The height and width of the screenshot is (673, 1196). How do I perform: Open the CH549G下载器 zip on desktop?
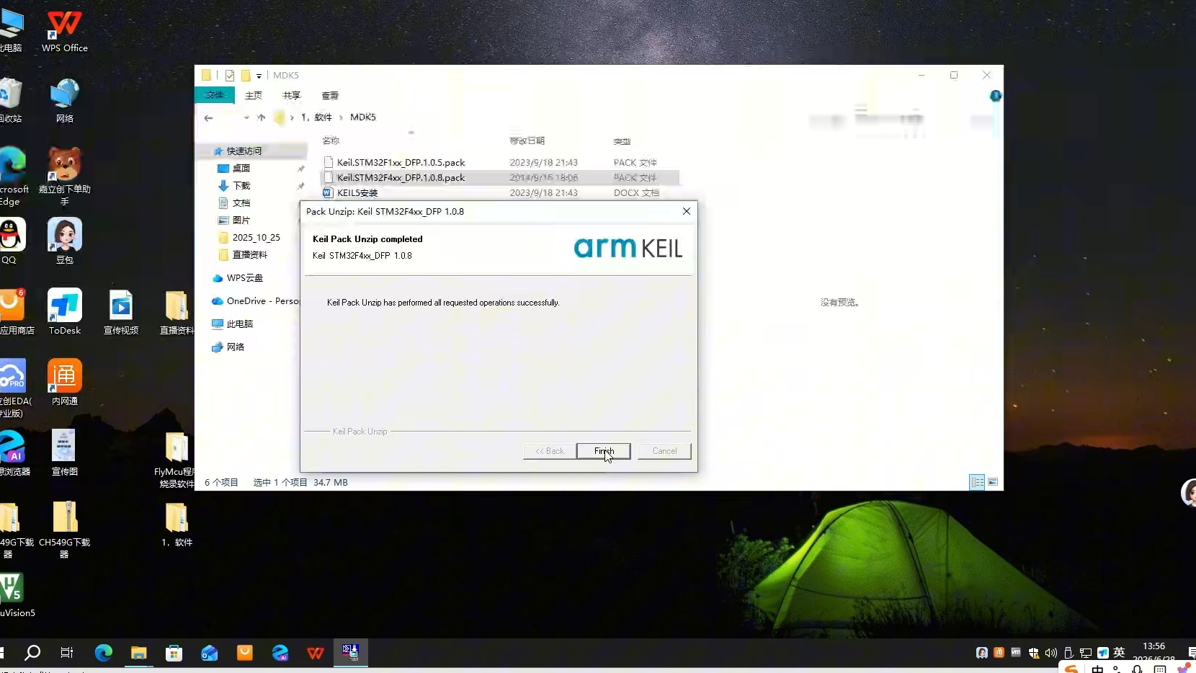pyautogui.click(x=64, y=530)
